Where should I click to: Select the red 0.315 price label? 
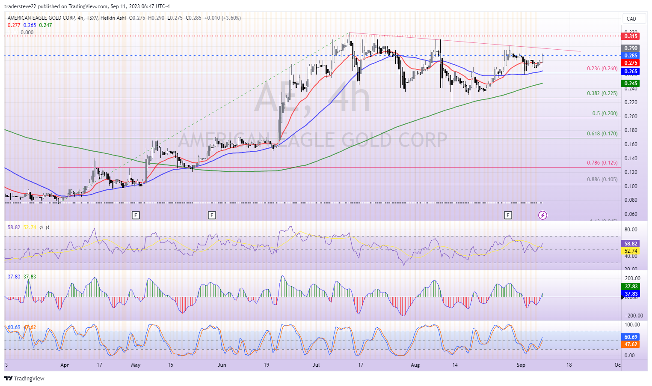pos(631,36)
